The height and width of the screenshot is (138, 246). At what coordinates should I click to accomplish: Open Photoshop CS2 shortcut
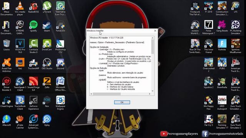tap(60, 46)
